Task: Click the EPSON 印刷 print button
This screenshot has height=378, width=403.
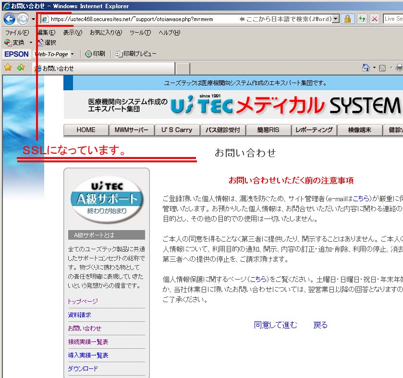Action: (x=95, y=54)
